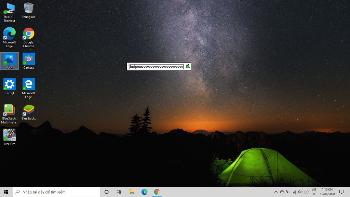Select the Google Chrome desktop shortcut
350x197 pixels.
coord(29,38)
